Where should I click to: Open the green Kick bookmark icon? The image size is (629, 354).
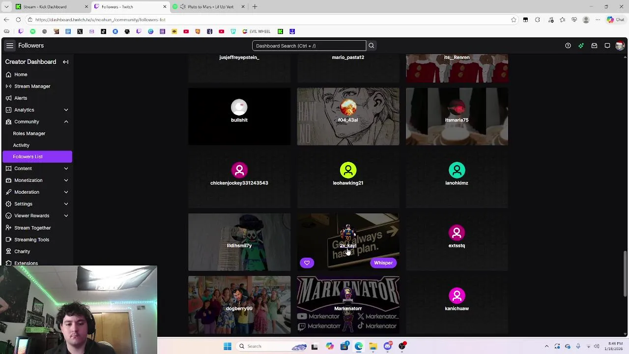tap(280, 31)
